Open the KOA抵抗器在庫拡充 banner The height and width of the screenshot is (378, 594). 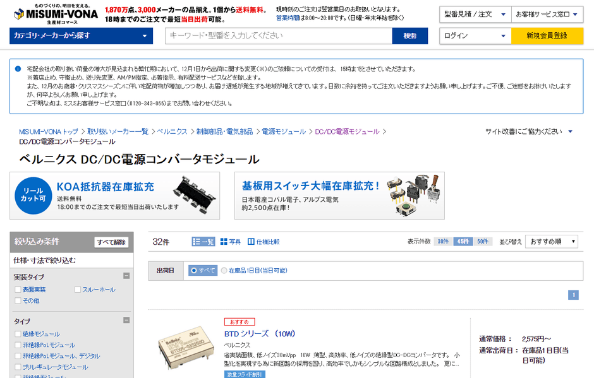[x=115, y=196]
